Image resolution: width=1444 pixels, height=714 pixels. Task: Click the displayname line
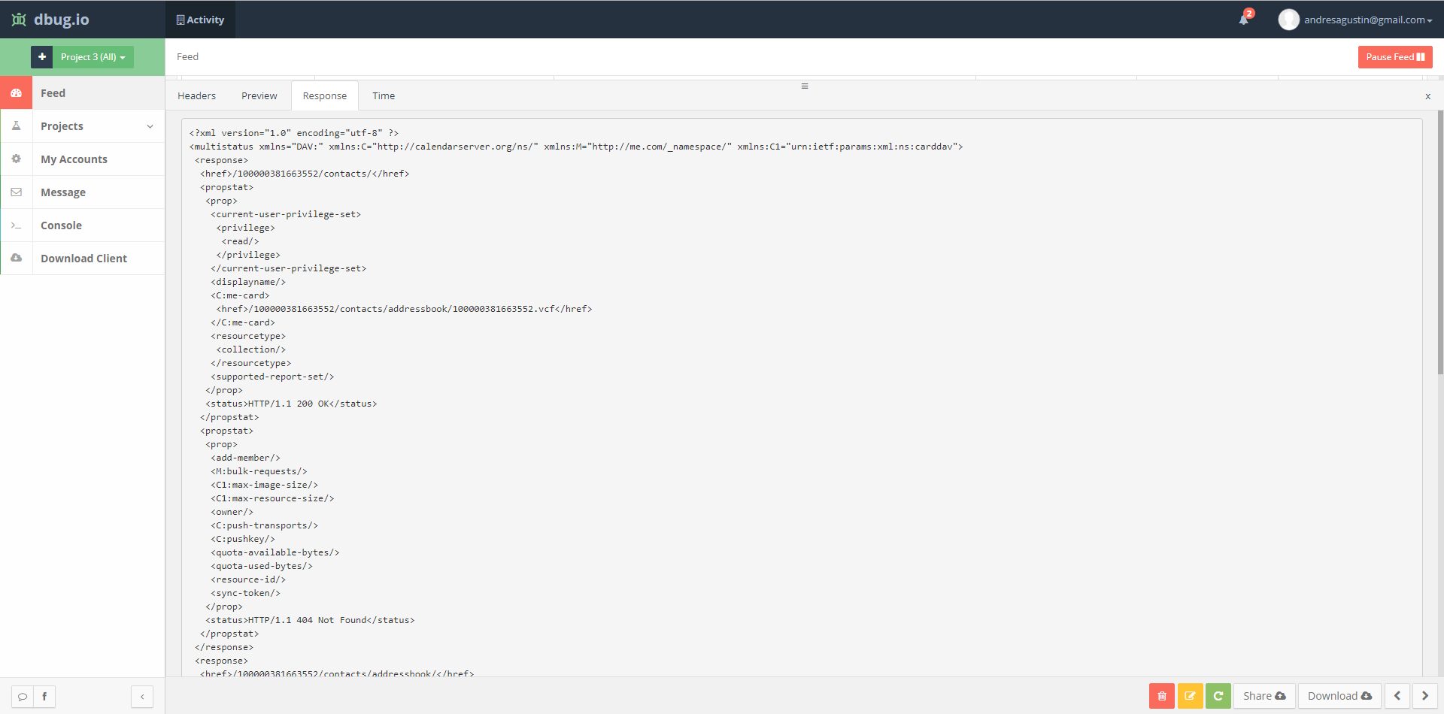[248, 282]
